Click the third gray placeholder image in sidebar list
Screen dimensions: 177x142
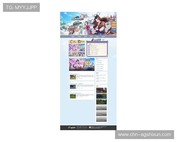click(x=98, y=81)
